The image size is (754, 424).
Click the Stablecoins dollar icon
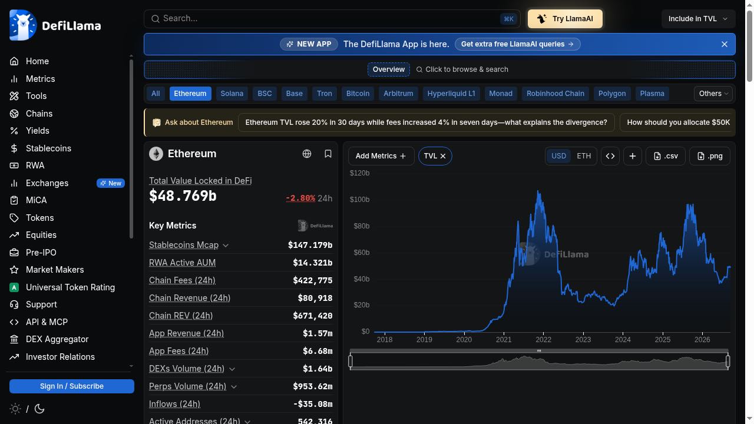[x=14, y=148]
